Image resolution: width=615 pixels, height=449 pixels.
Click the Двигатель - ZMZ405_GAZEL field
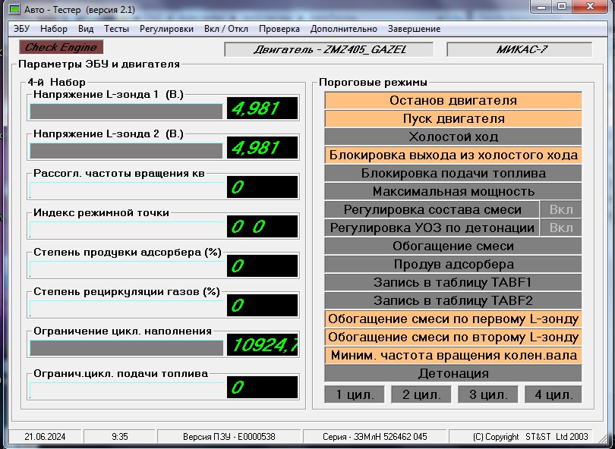tap(329, 50)
